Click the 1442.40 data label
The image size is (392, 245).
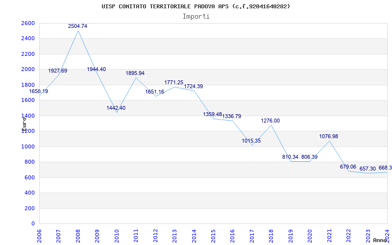[x=116, y=108]
